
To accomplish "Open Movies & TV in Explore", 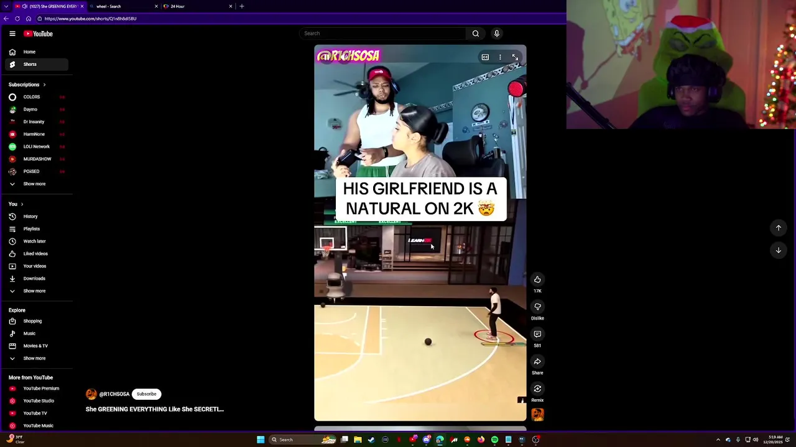I will coord(37,346).
